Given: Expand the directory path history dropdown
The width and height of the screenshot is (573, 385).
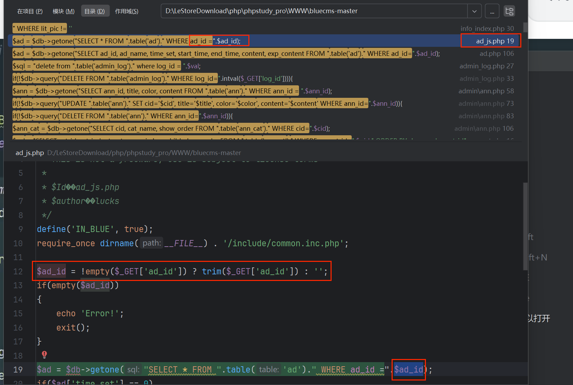Looking at the screenshot, I should click(x=474, y=11).
